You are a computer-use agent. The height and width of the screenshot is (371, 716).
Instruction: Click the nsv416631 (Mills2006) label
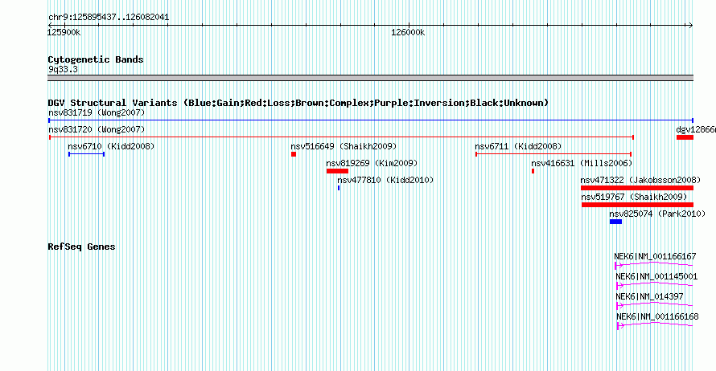tap(582, 163)
